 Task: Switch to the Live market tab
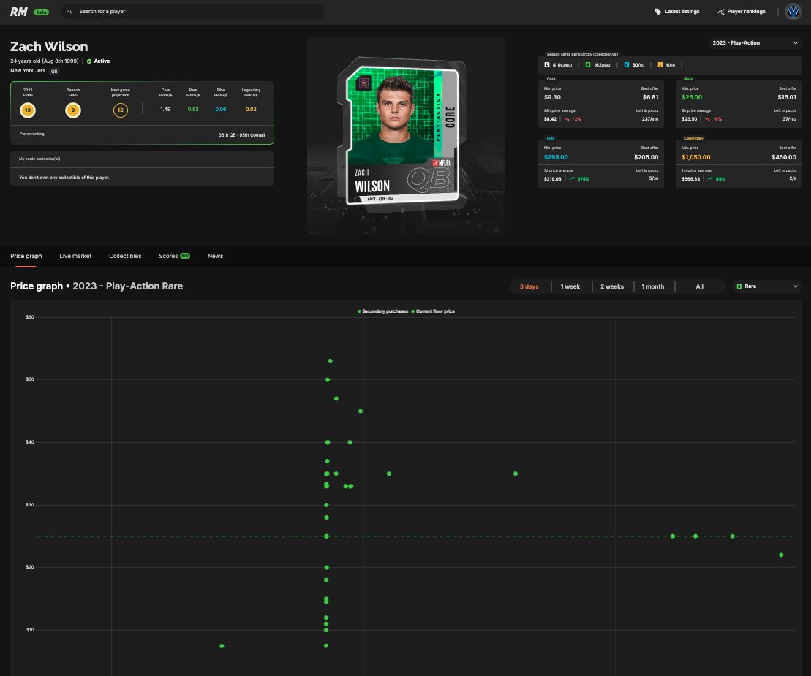[75, 256]
